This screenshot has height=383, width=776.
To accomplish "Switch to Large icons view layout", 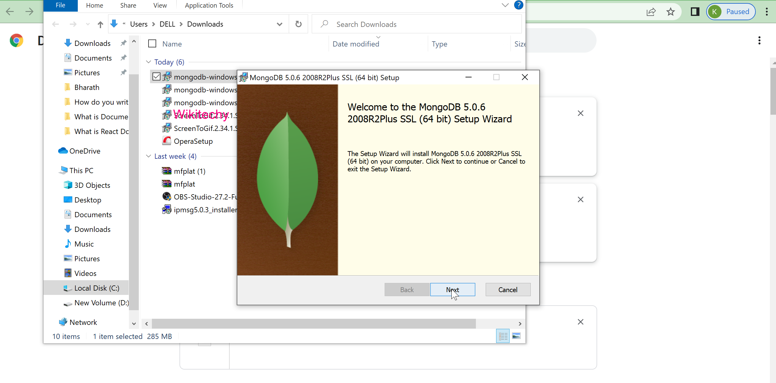I will tap(516, 336).
